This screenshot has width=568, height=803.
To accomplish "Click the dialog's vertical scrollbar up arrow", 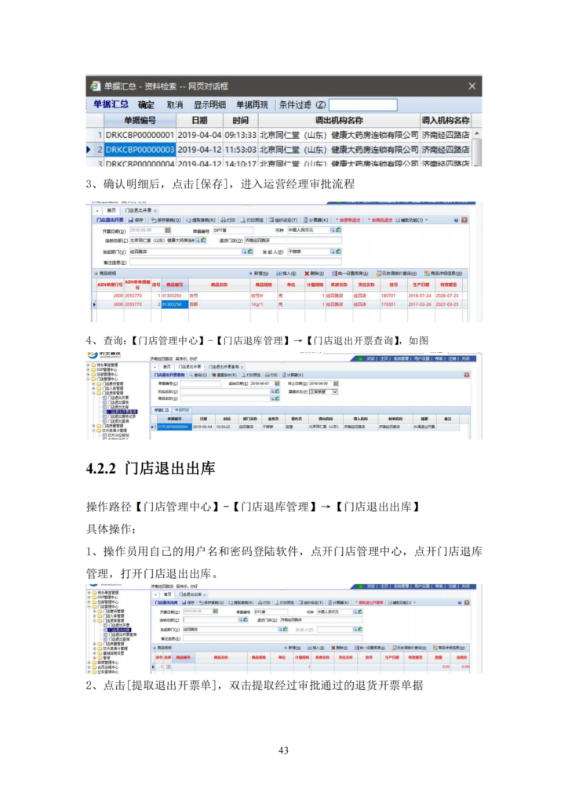I will point(477,133).
